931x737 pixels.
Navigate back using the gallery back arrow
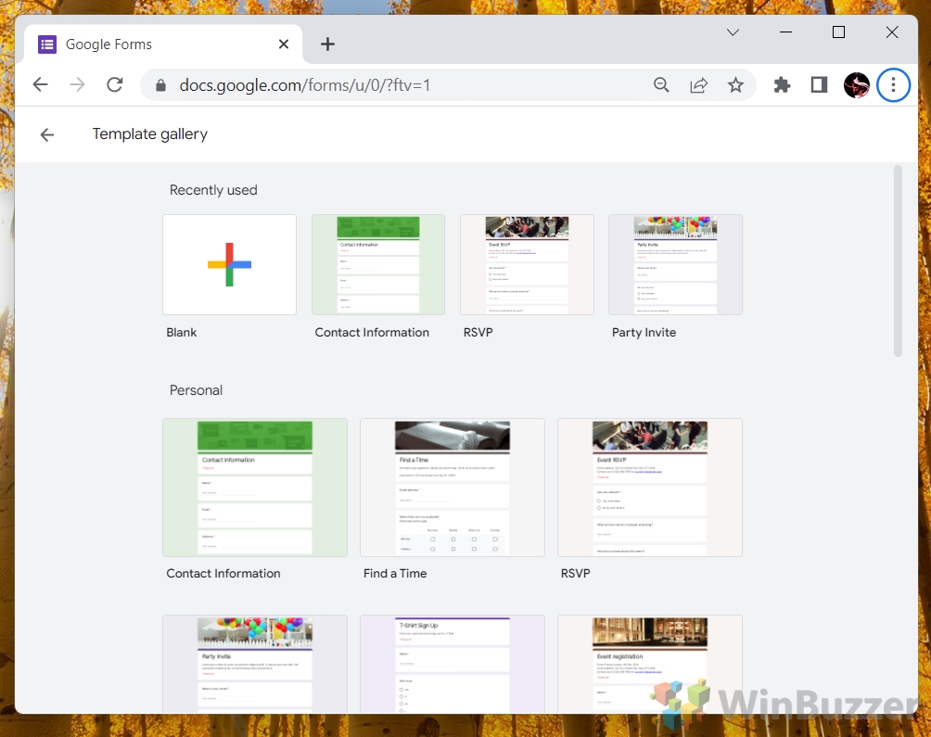[46, 134]
